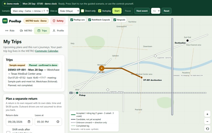This screenshot has width=212, height=133.
Task: Click the green Demo mode indicator dot
Action: 5,4
